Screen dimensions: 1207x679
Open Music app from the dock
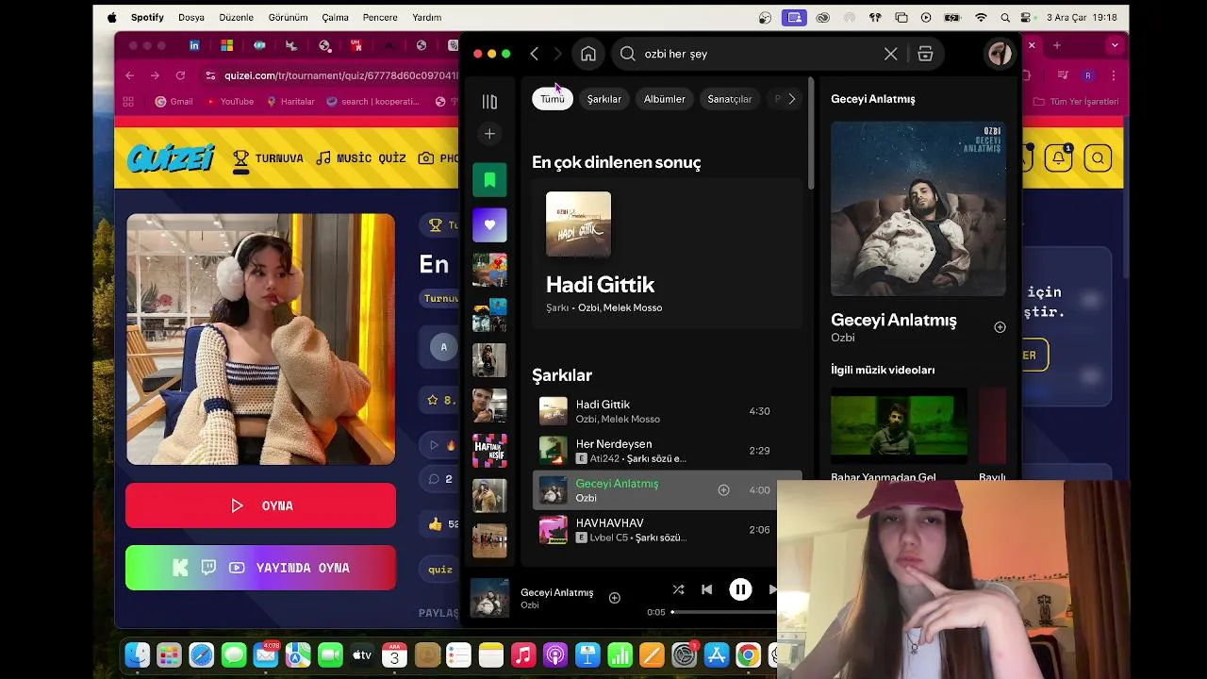coord(523,654)
